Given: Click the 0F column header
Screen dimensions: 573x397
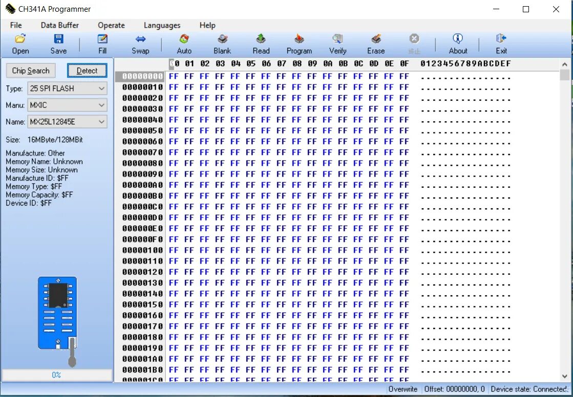Looking at the screenshot, I should point(404,63).
